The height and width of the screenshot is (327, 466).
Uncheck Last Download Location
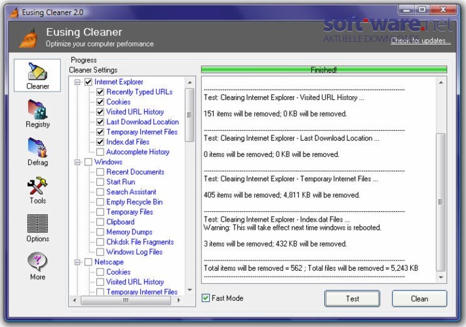(100, 122)
